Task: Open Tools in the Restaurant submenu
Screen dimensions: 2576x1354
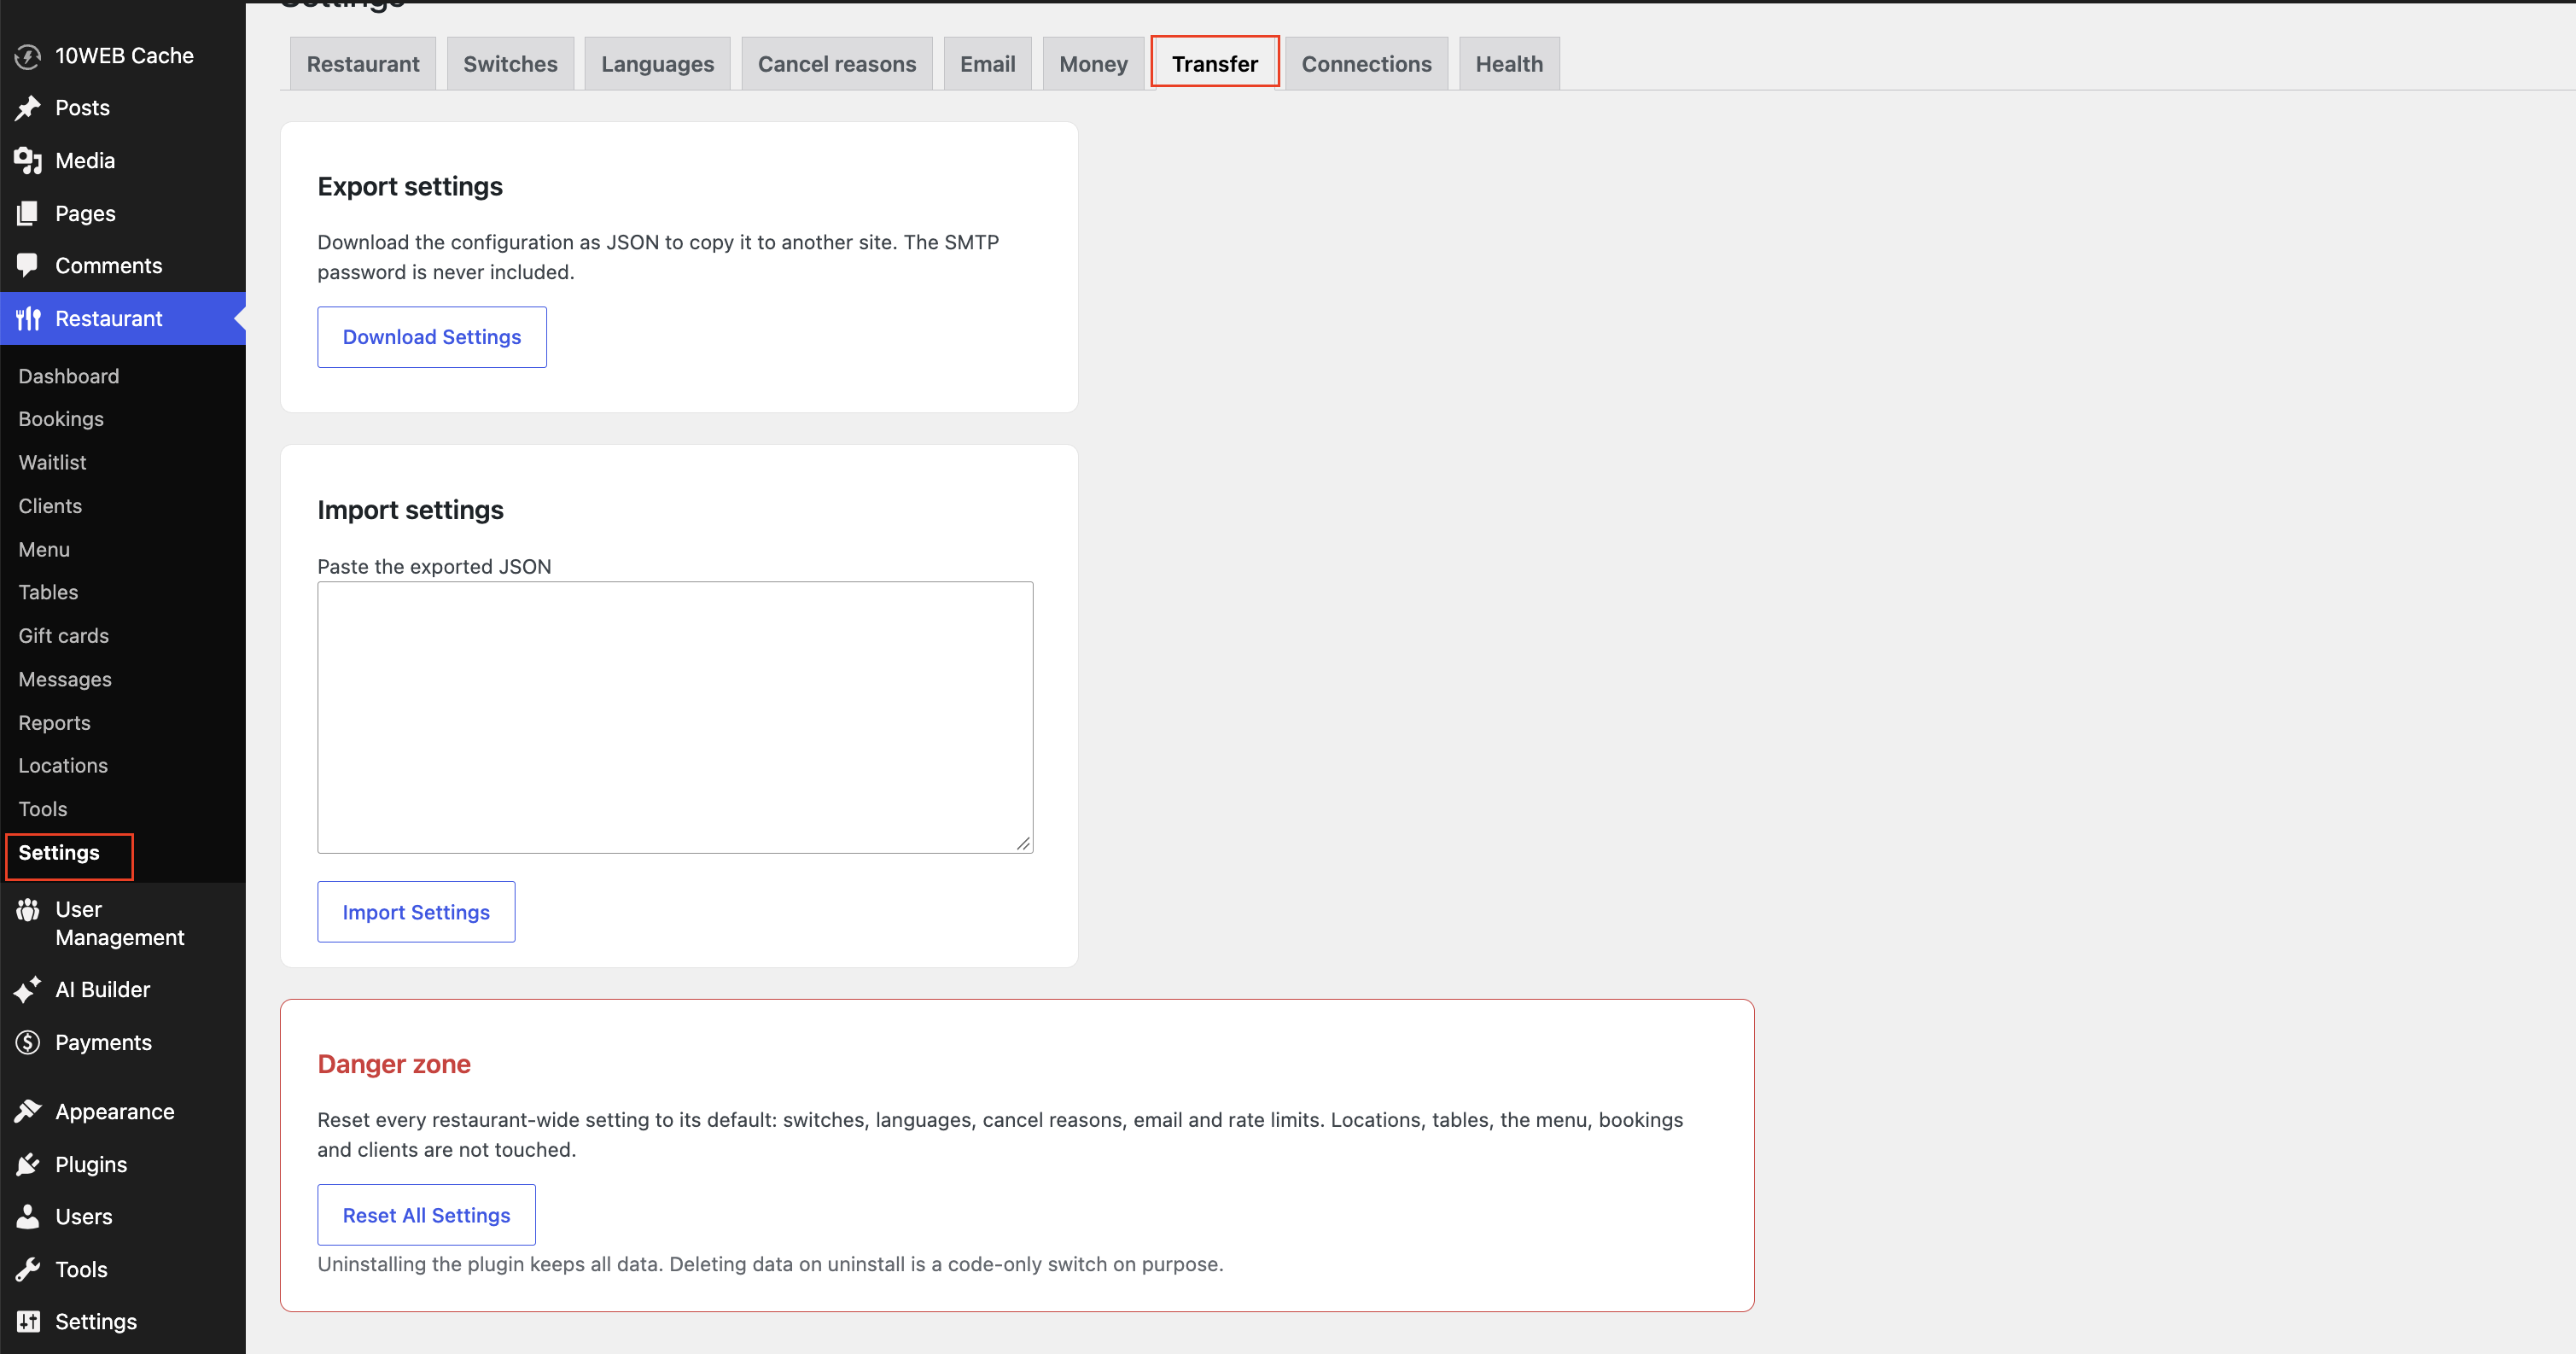Action: pos(43,809)
